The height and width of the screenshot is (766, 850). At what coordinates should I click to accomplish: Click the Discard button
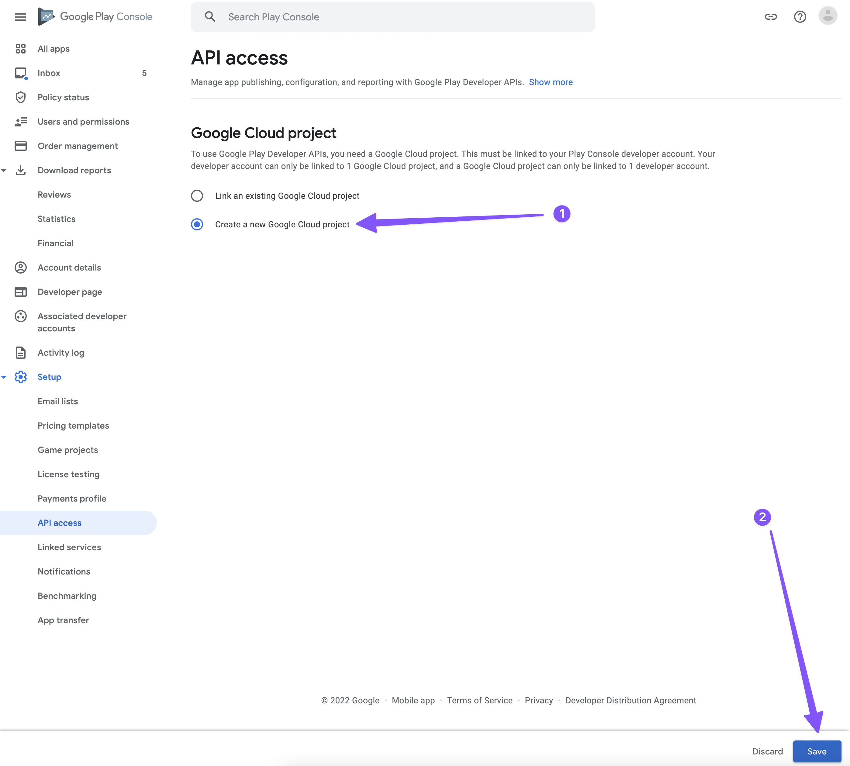[x=767, y=751]
